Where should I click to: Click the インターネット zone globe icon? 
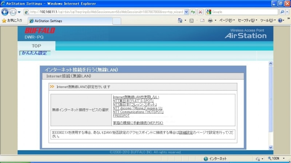(x=206, y=159)
